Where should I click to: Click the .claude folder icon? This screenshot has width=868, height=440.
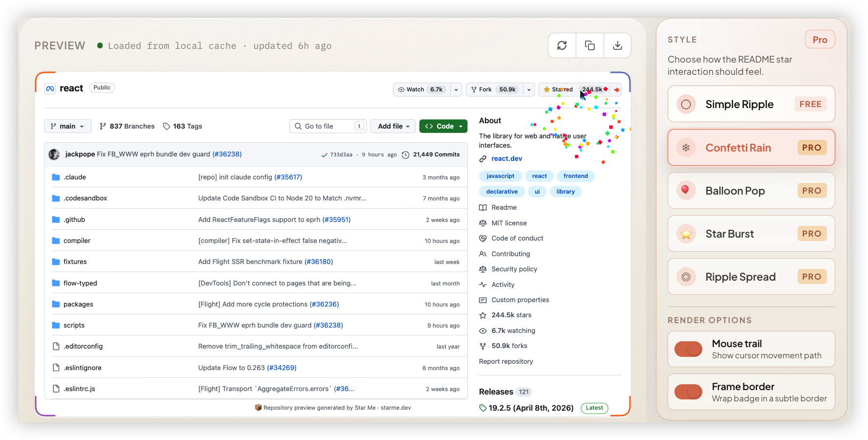pyautogui.click(x=56, y=177)
